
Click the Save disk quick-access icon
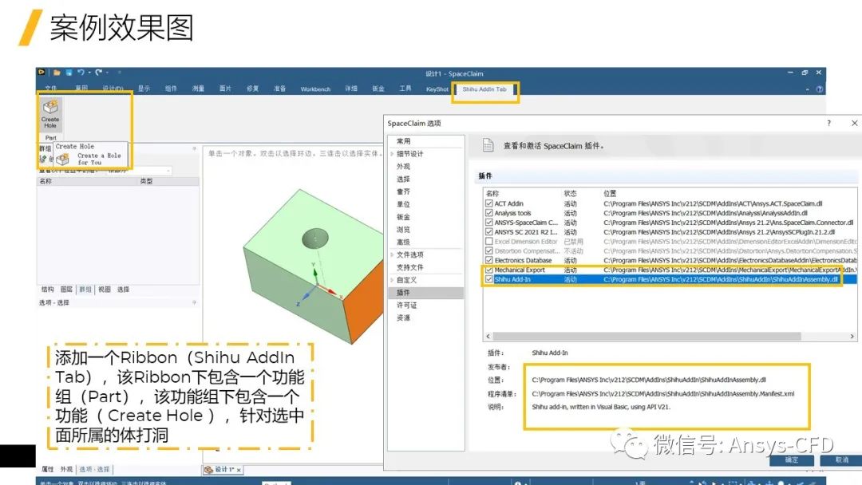69,73
